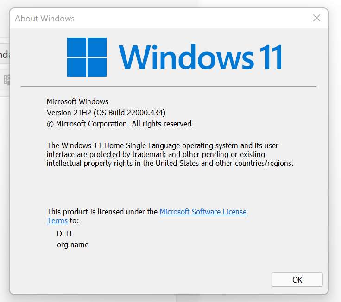Click the Version 21H2 build text
The width and height of the screenshot is (341, 302).
(106, 113)
